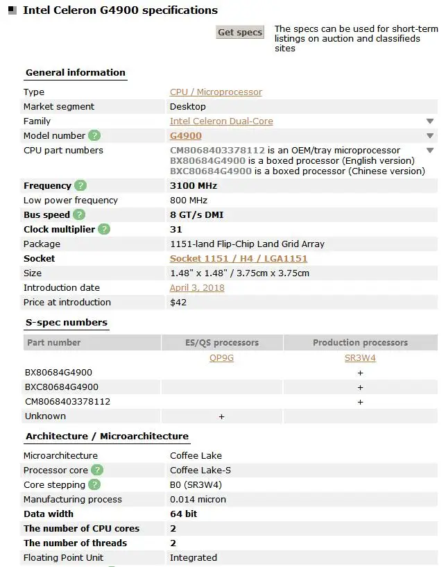Click help icon beside Model number
This screenshot has width=446, height=567.
(94, 136)
